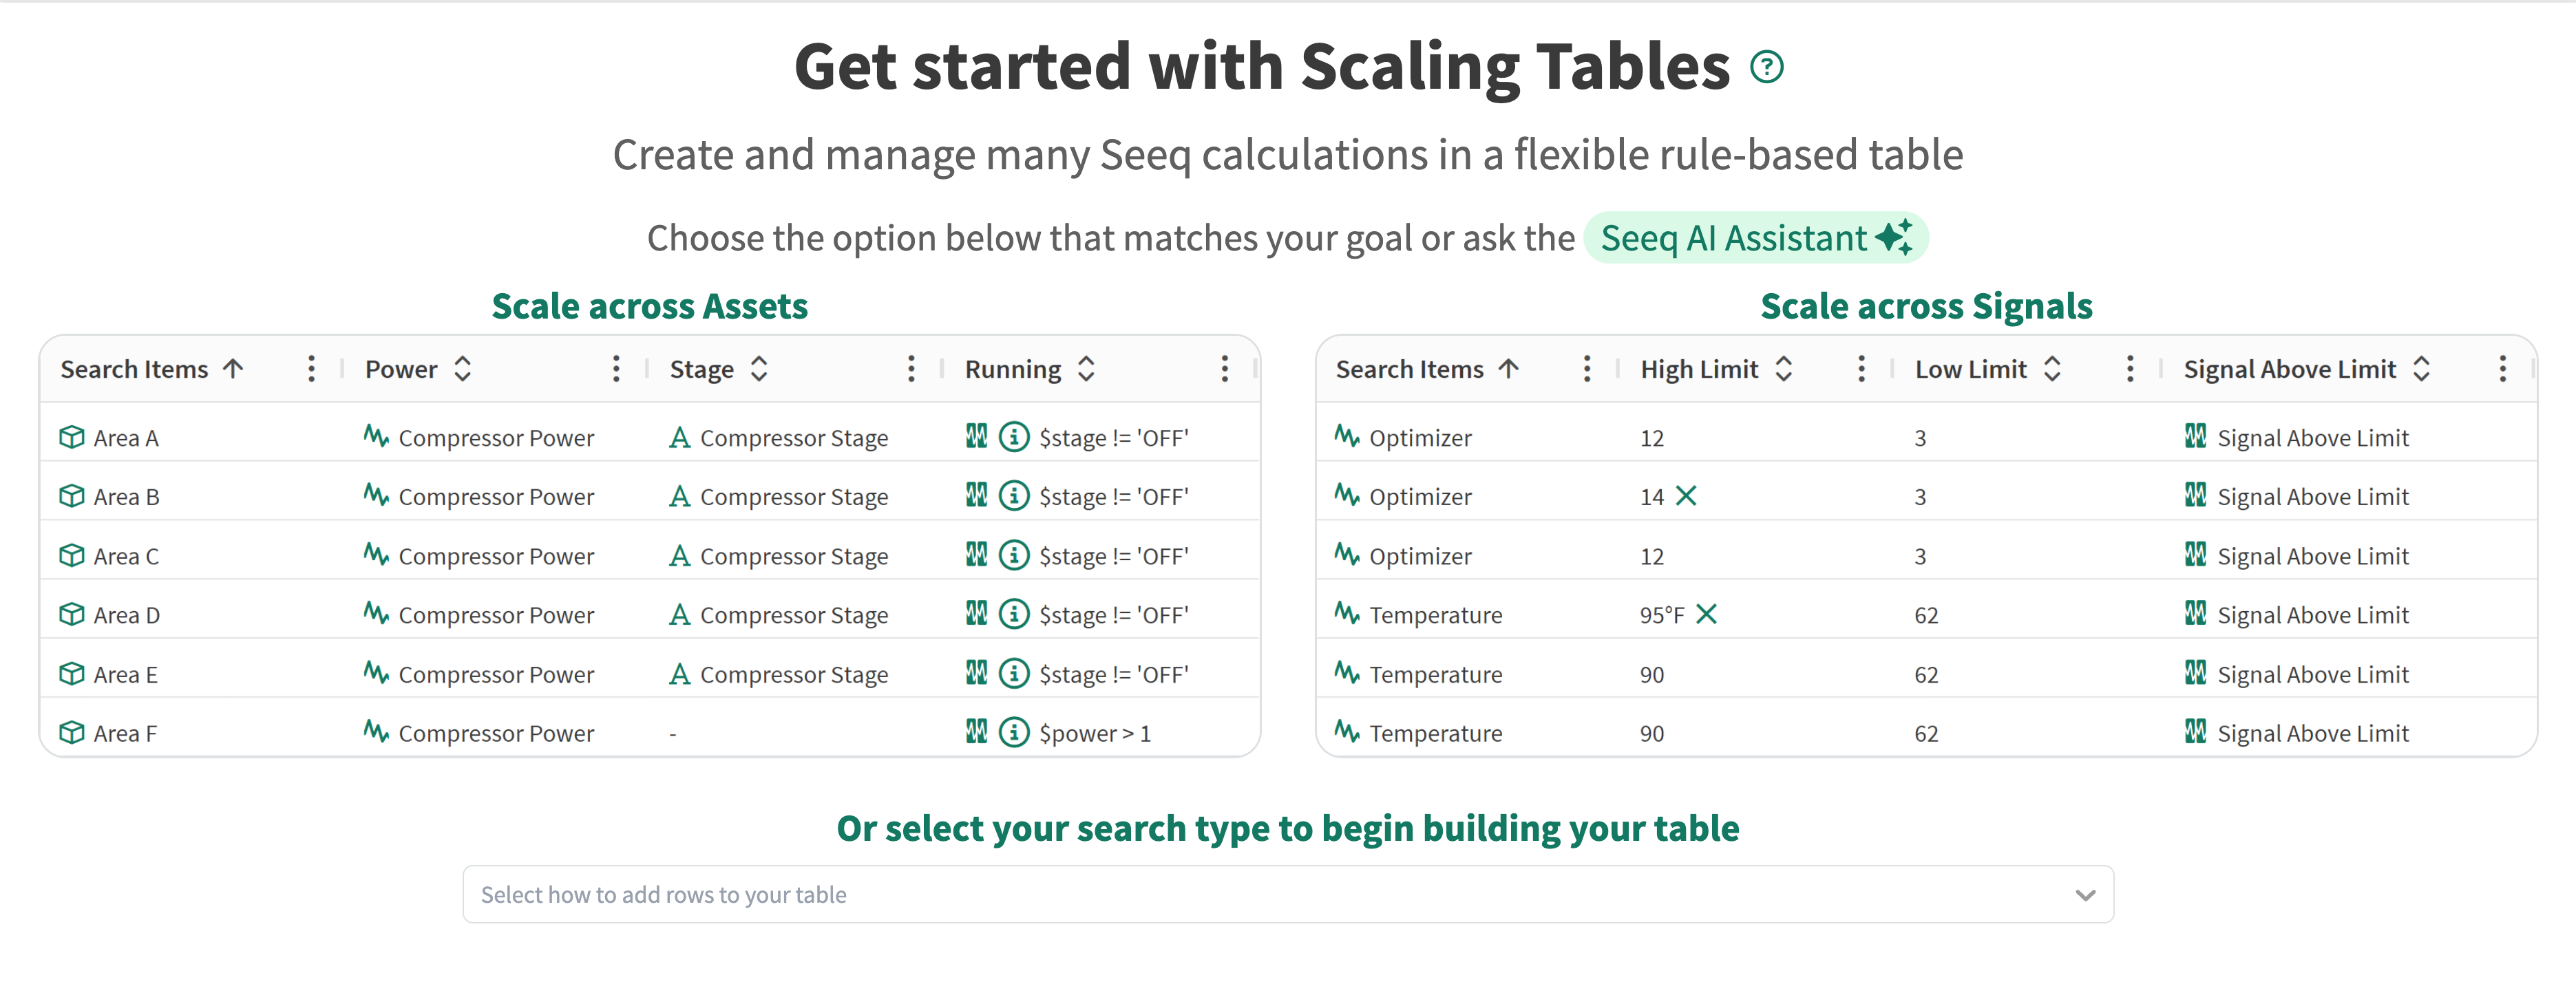Remove the 14 High Limit override with the X

(x=1686, y=496)
